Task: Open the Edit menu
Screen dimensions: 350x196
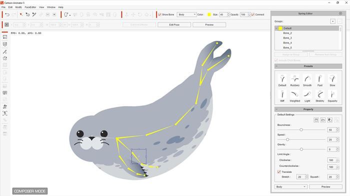Action: point(10,7)
